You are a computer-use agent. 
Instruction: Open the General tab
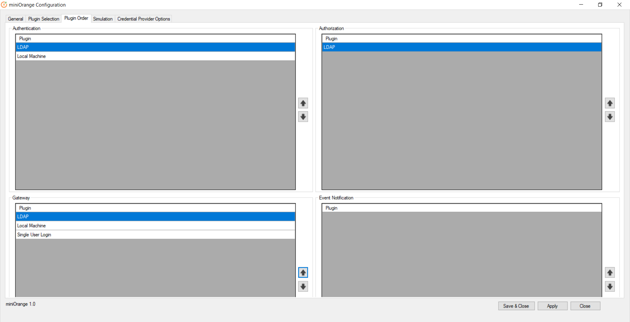(x=15, y=19)
